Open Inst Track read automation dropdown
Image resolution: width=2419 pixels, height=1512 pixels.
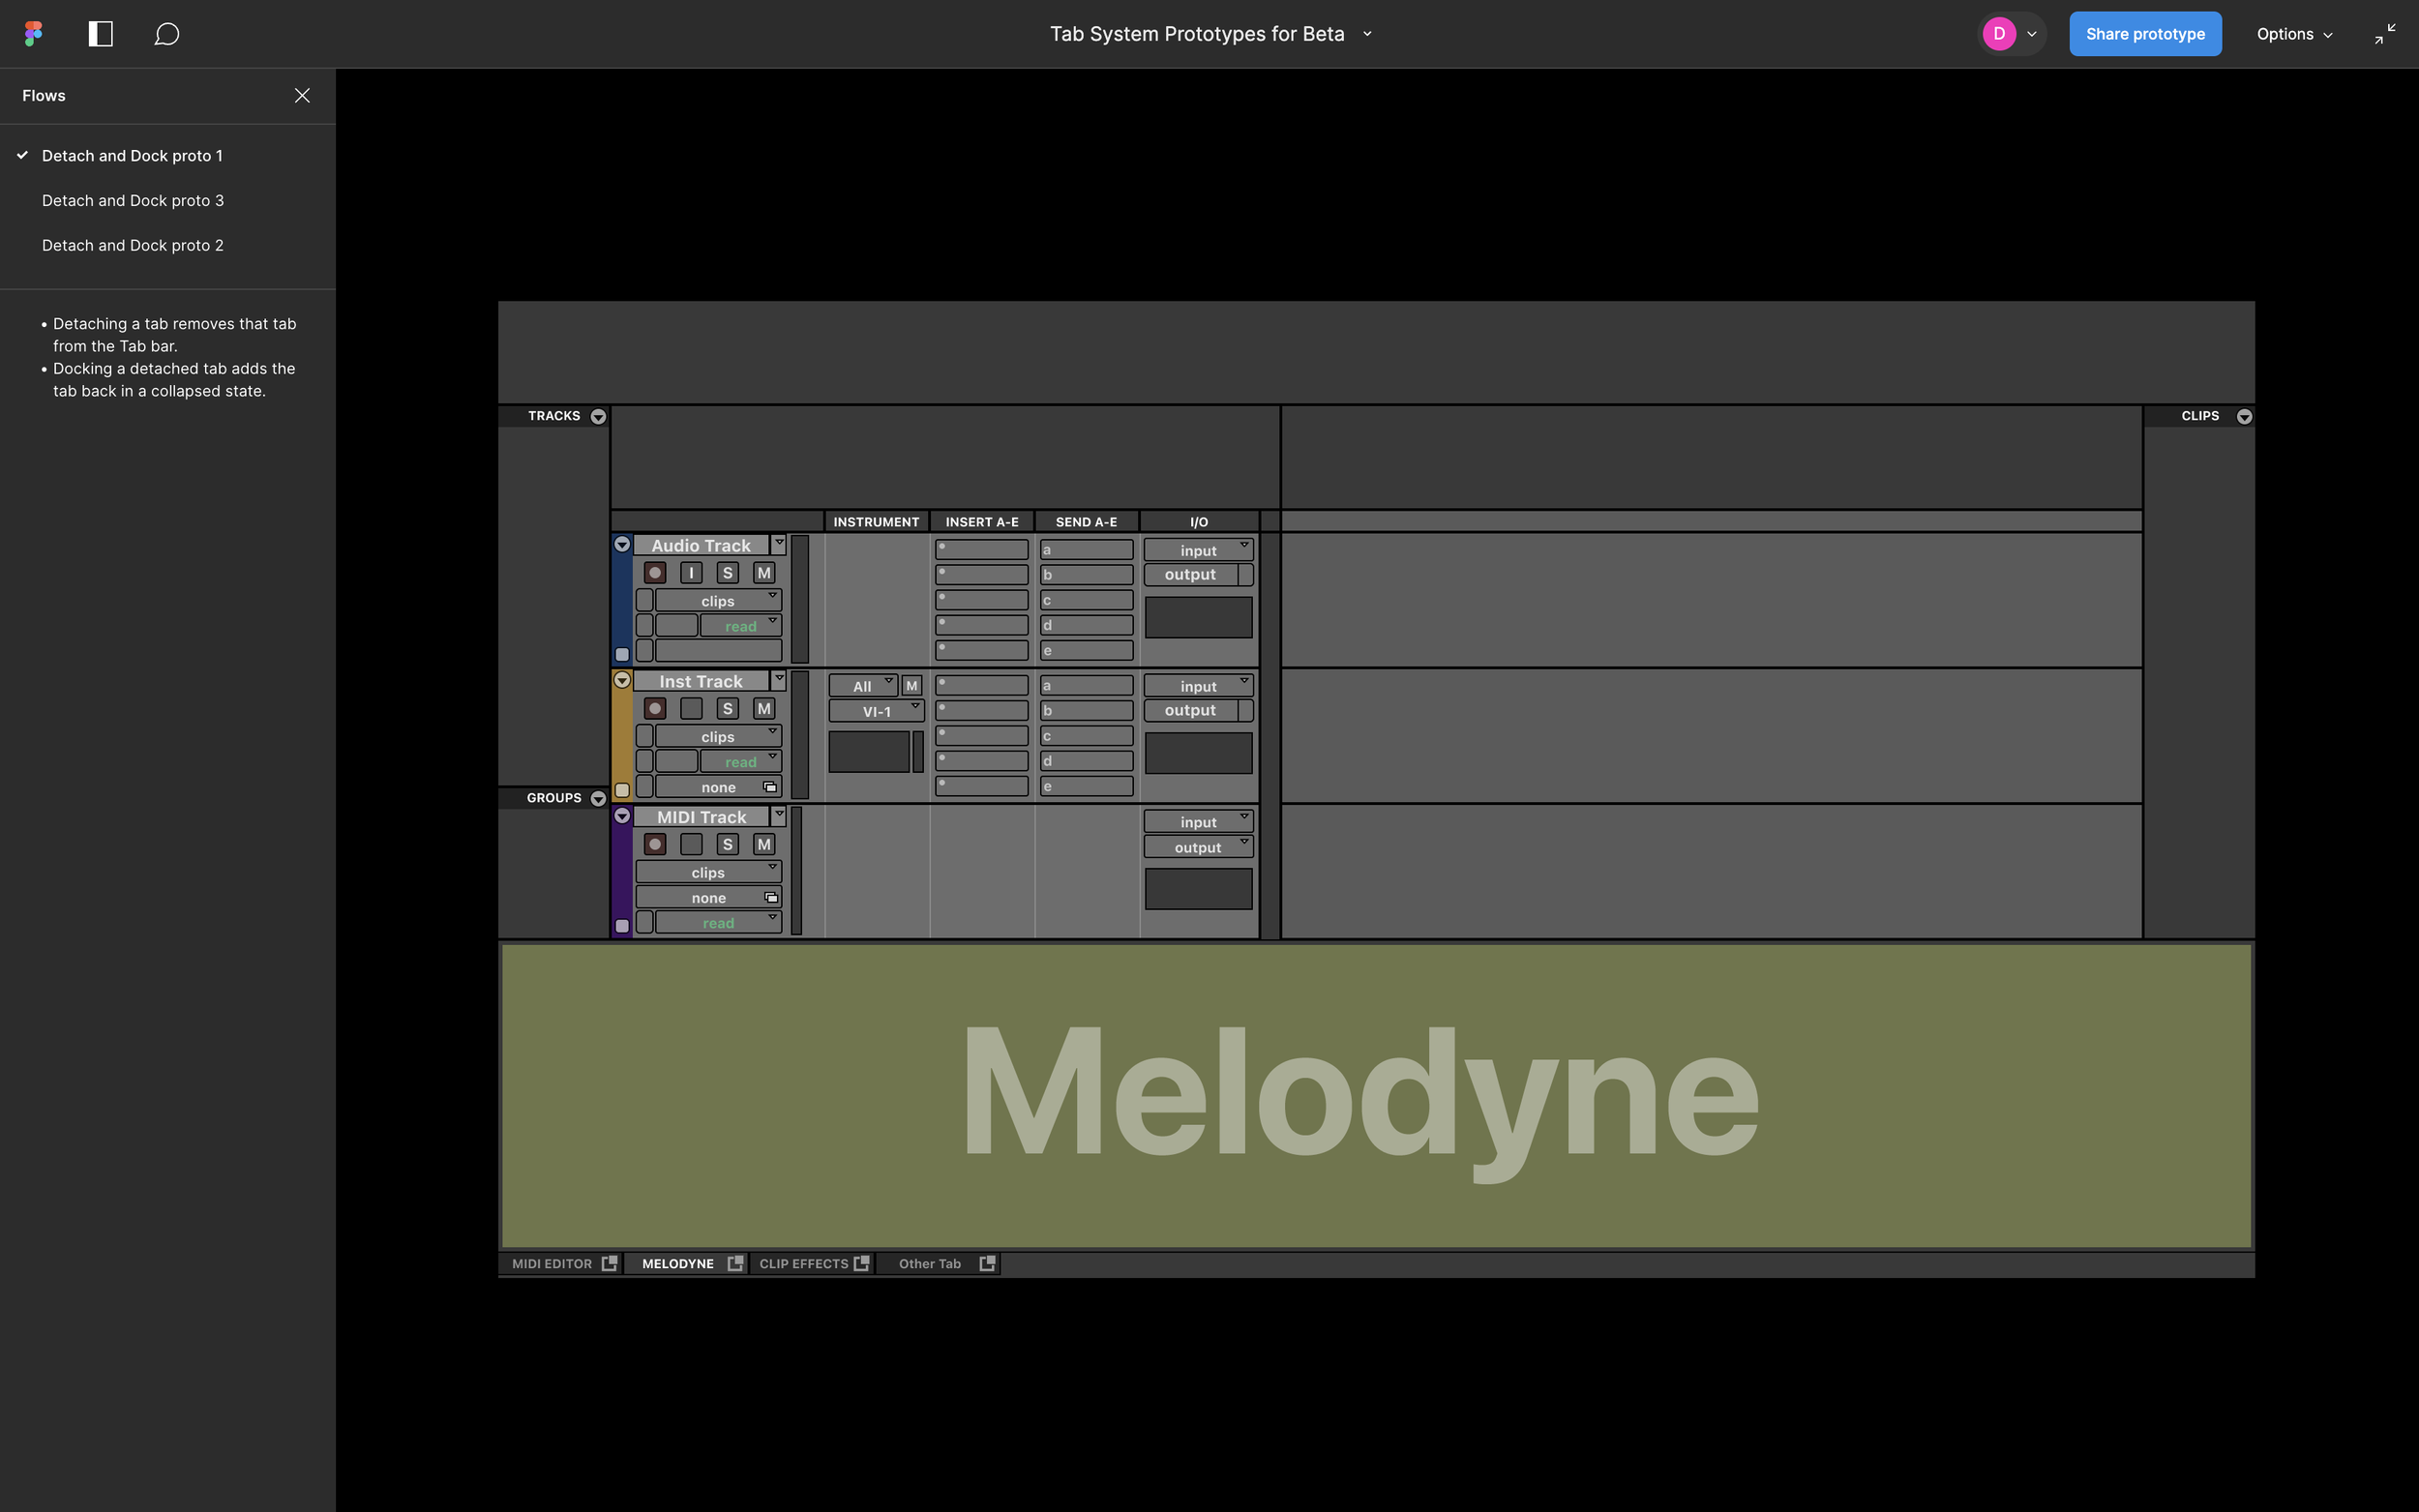click(x=741, y=763)
